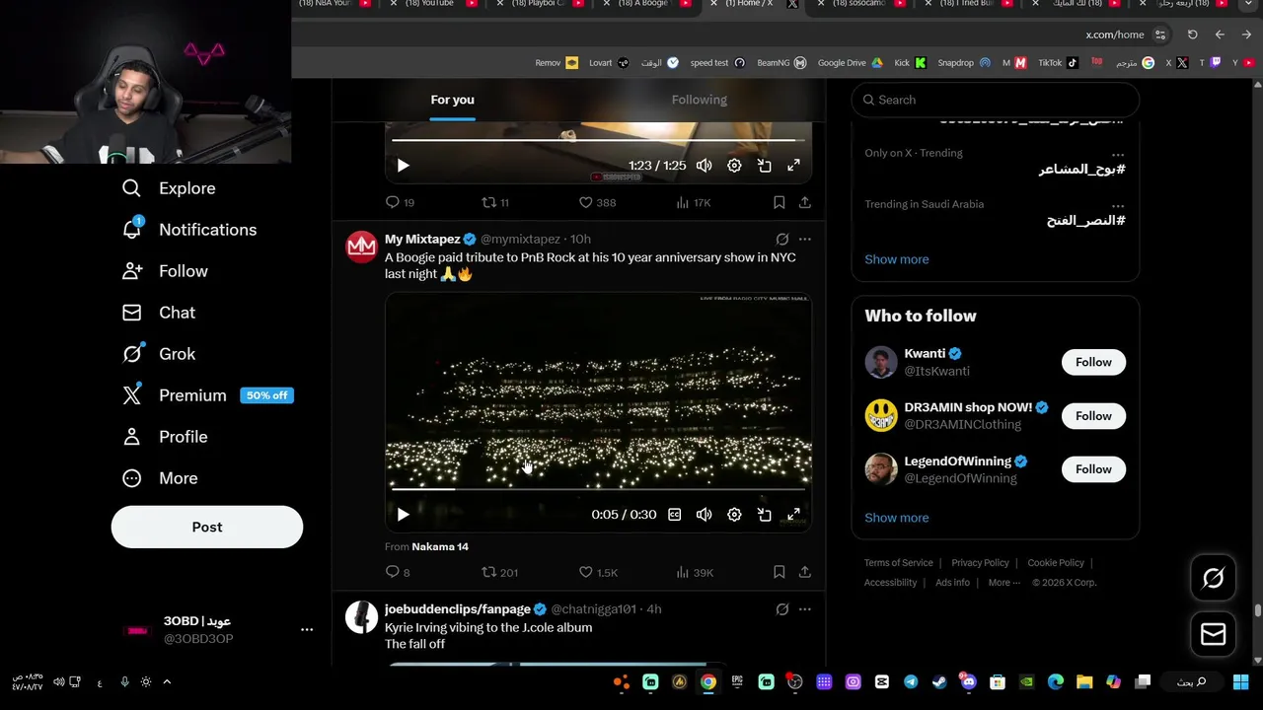
Task: Like the top post with 388 likes
Action: tap(586, 202)
